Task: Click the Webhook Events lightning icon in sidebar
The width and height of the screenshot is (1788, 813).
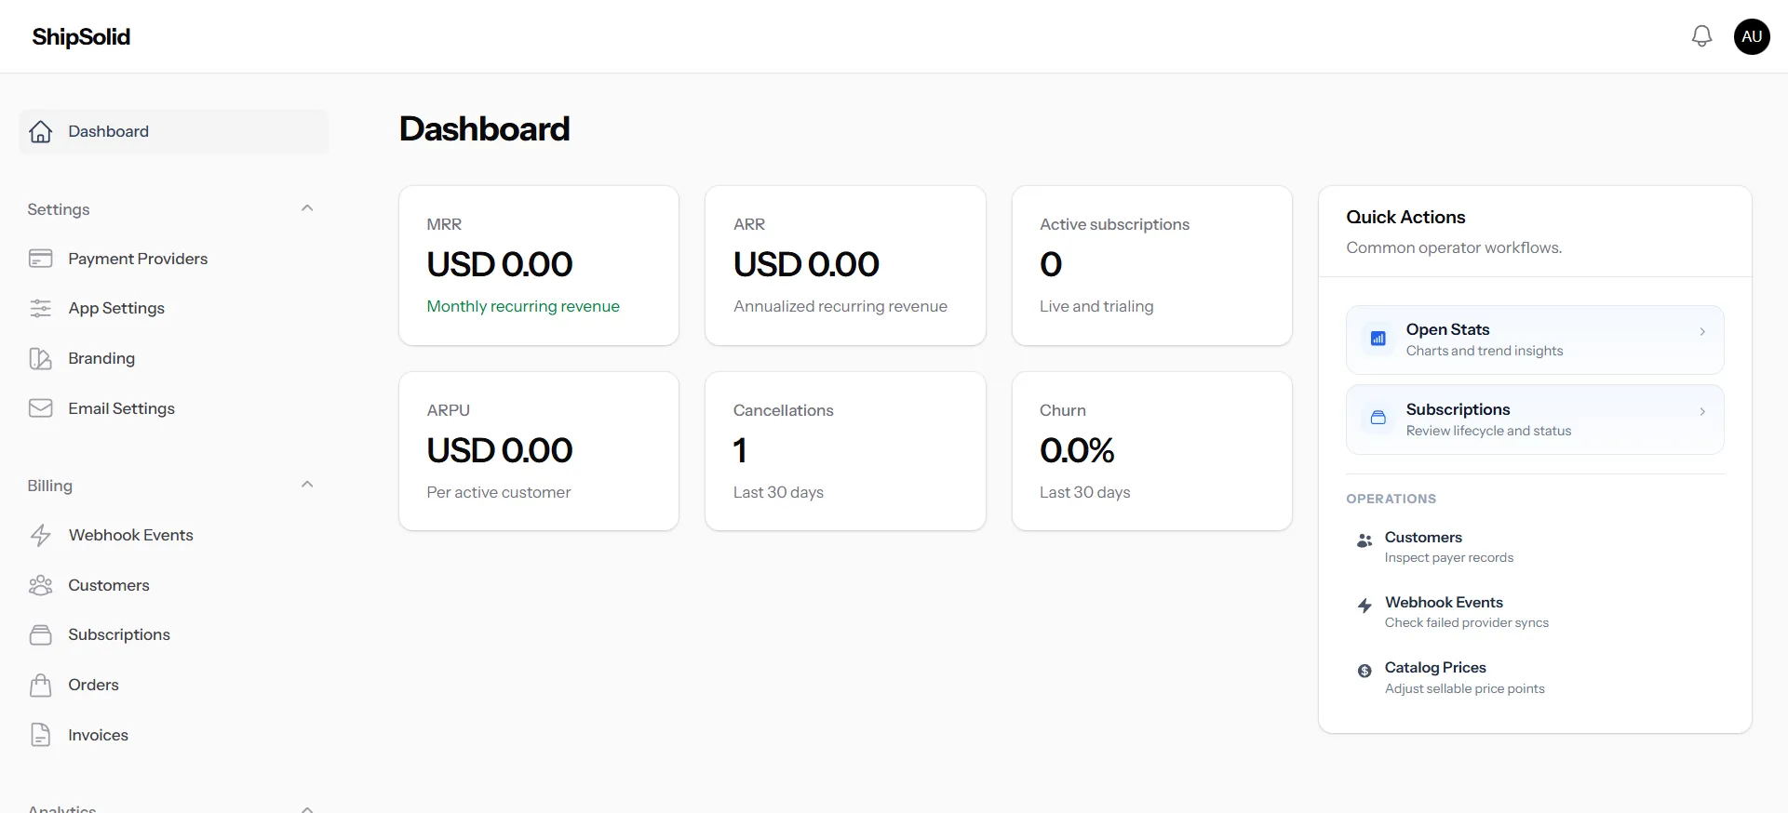Action: pyautogui.click(x=40, y=536)
